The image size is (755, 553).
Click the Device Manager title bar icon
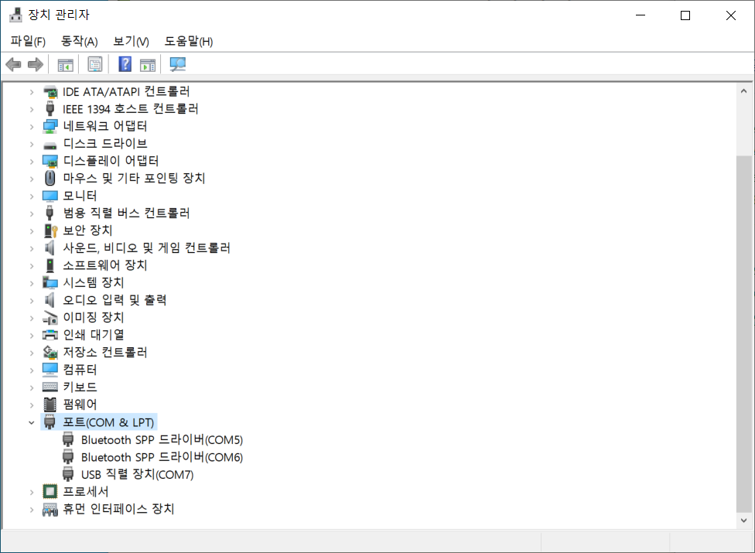(16, 15)
